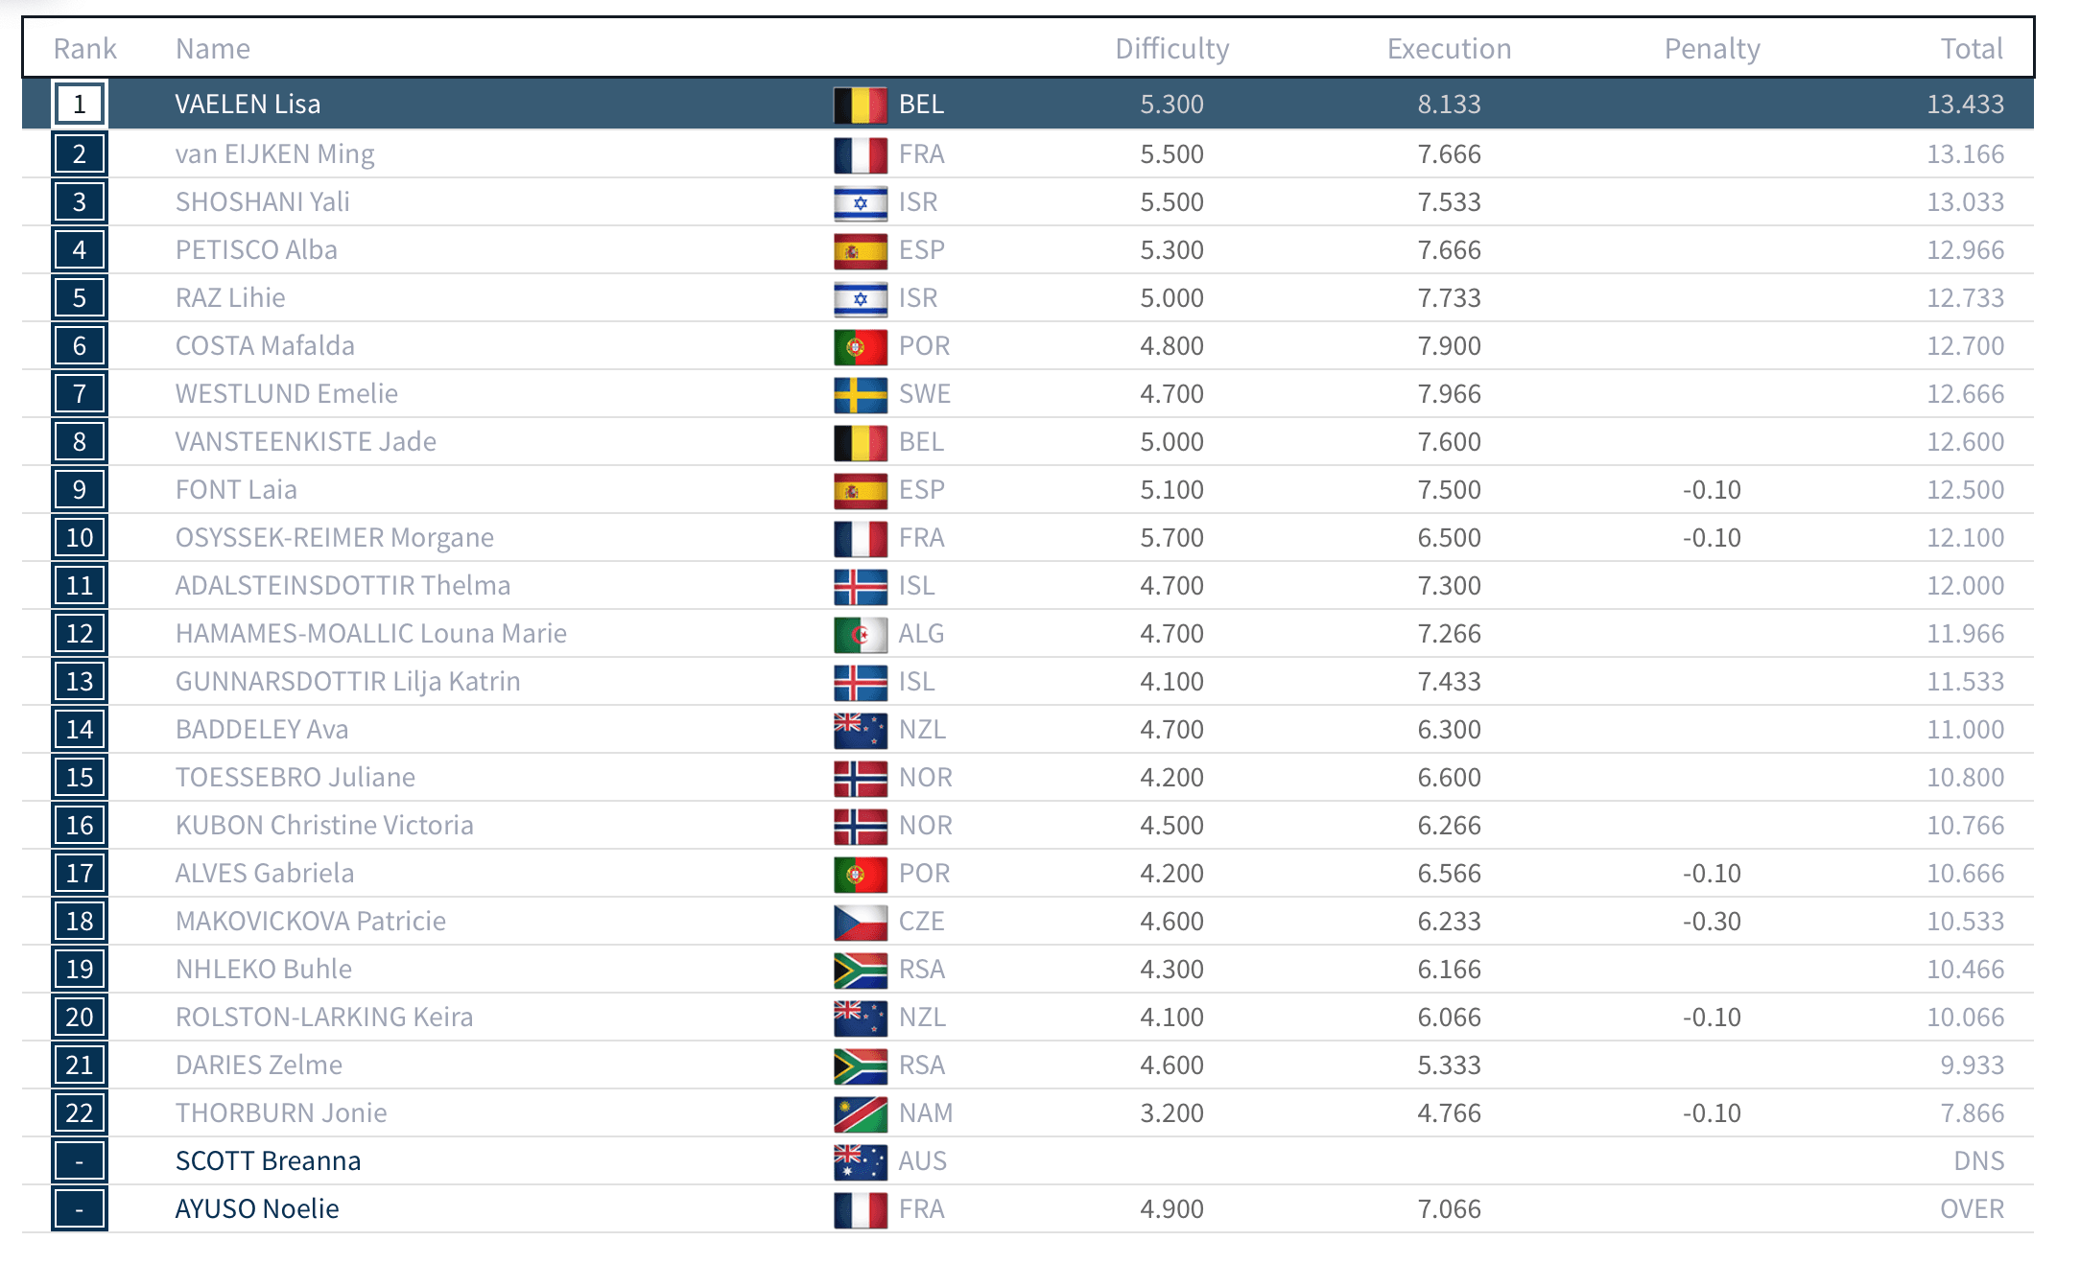Image resolution: width=2080 pixels, height=1264 pixels.
Task: Open athlete AYUSO Noelie's name link
Action: [257, 1208]
